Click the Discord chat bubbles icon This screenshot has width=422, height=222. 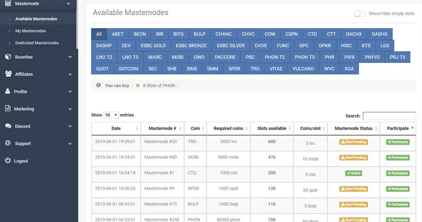(x=8, y=126)
